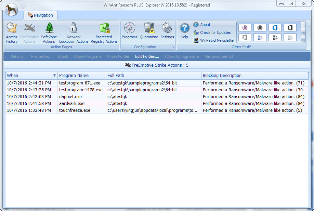Screen dimensions: 314x211
Task: Select the aardvark.exe entry
Action: [x=72, y=104]
